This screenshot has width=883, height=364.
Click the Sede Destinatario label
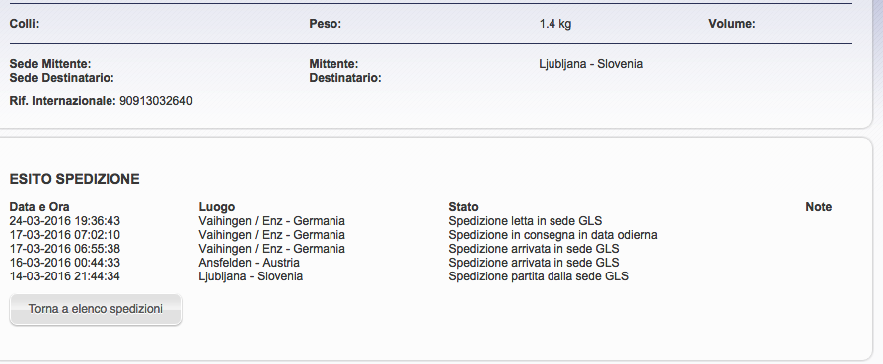tap(62, 78)
